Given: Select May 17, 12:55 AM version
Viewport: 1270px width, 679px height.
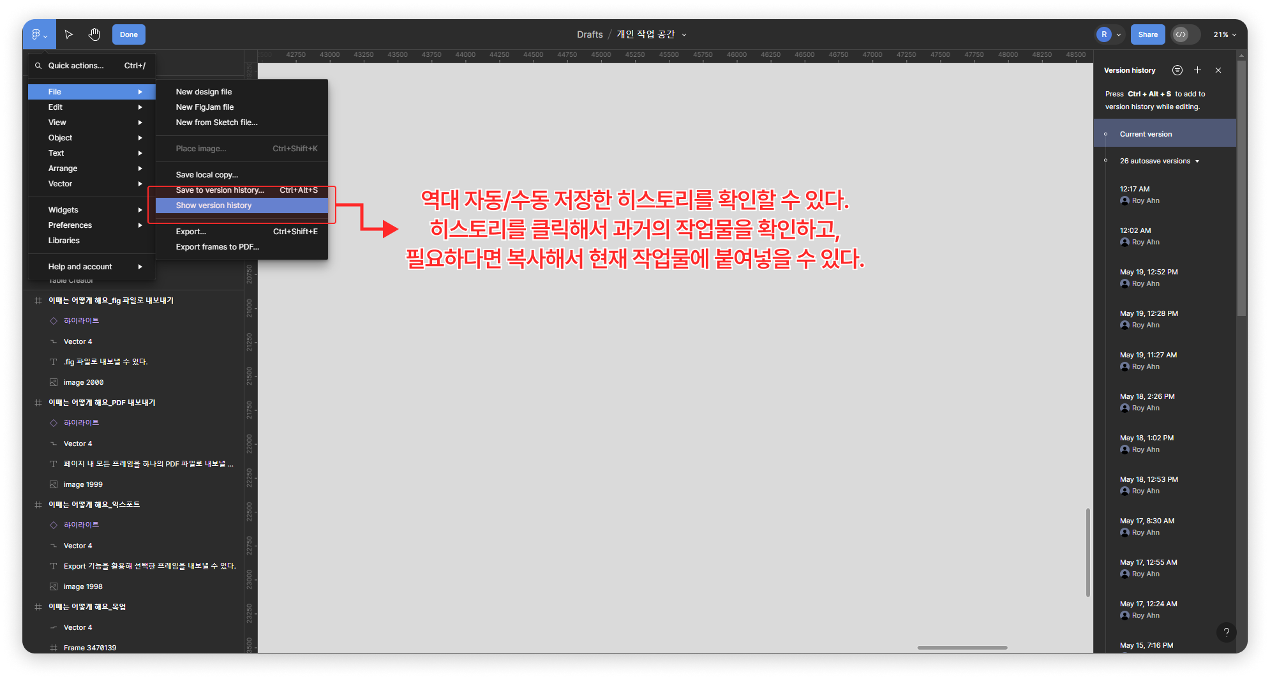Looking at the screenshot, I should (1165, 568).
